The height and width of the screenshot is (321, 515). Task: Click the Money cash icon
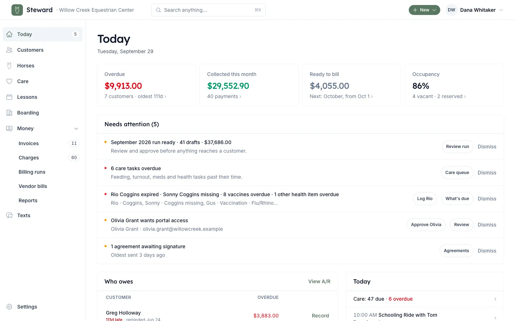click(10, 128)
